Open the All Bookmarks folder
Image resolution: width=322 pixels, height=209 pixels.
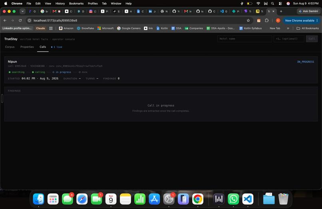click(x=308, y=28)
